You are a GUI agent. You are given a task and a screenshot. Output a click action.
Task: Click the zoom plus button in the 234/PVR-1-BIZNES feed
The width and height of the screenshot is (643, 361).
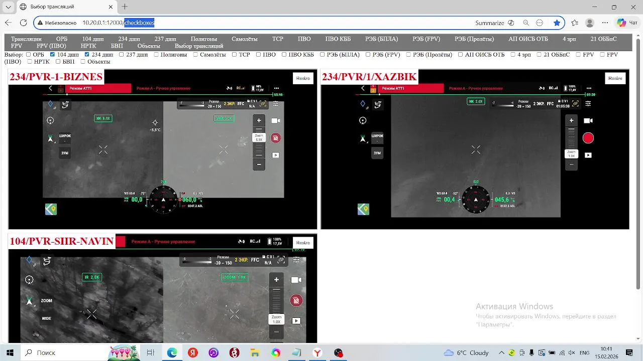(x=259, y=120)
